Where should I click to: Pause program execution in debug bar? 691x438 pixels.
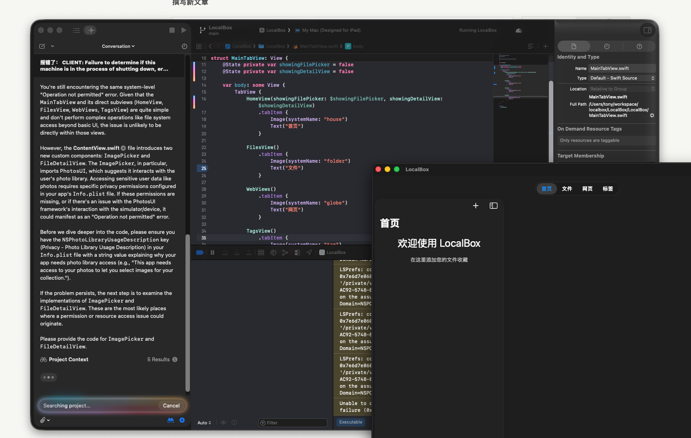[x=212, y=252]
